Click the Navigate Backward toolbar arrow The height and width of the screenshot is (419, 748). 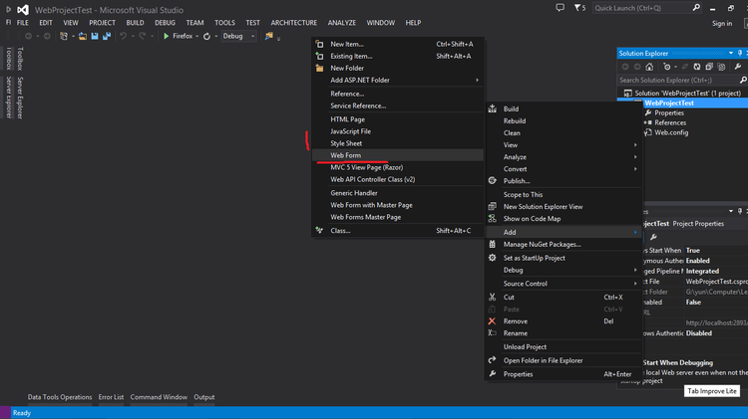pyautogui.click(x=29, y=36)
